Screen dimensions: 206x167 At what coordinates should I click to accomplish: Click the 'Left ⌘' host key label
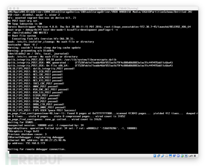click(192, 156)
